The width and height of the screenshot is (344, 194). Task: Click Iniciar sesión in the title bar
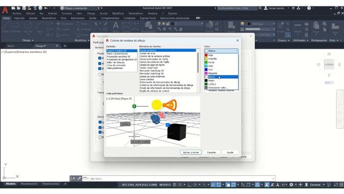coord(276,8)
